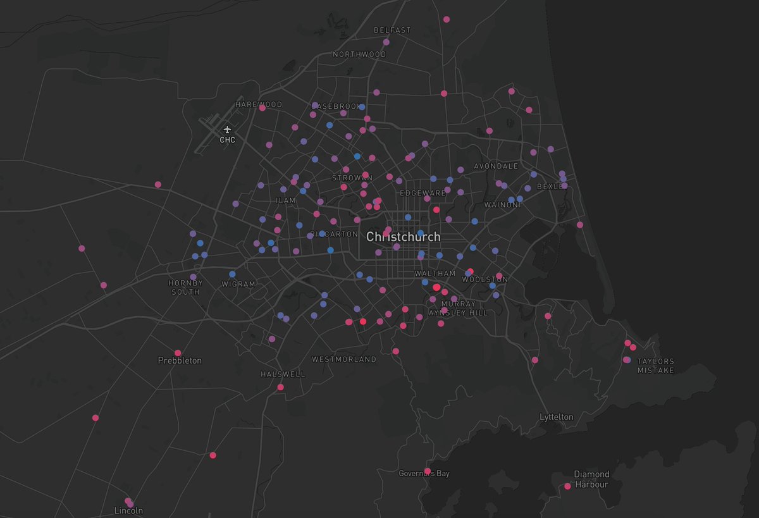The width and height of the screenshot is (759, 518).
Task: Click the Belfast suburb label
Action: tap(392, 30)
